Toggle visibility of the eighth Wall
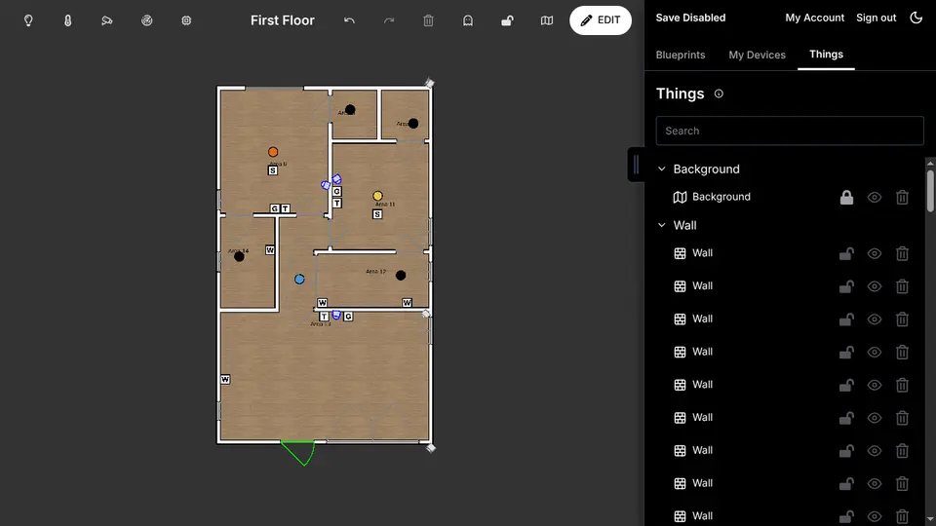936x526 pixels. (x=874, y=483)
